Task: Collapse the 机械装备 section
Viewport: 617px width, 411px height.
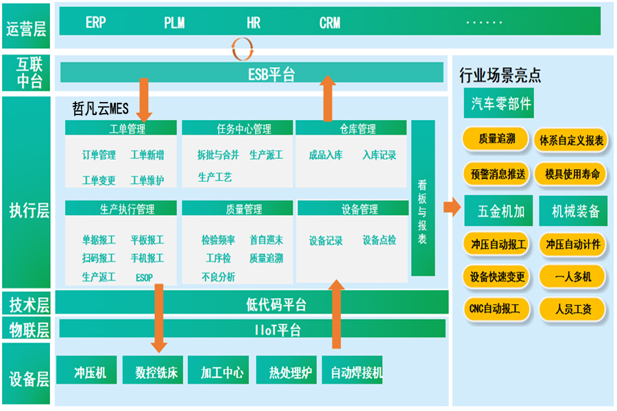Action: 576,210
